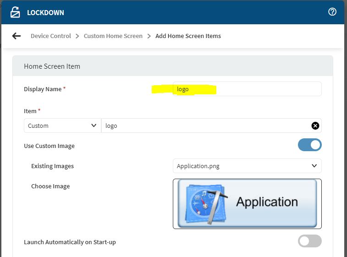The image size is (347, 257).
Task: Open help via the question mark icon
Action: (332, 12)
